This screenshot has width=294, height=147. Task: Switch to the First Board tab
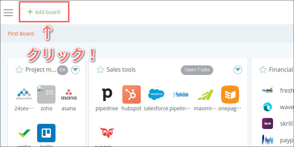pos(21,34)
